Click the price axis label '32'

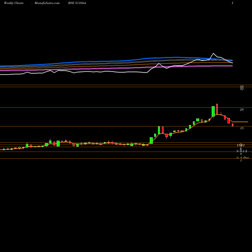click(241, 89)
